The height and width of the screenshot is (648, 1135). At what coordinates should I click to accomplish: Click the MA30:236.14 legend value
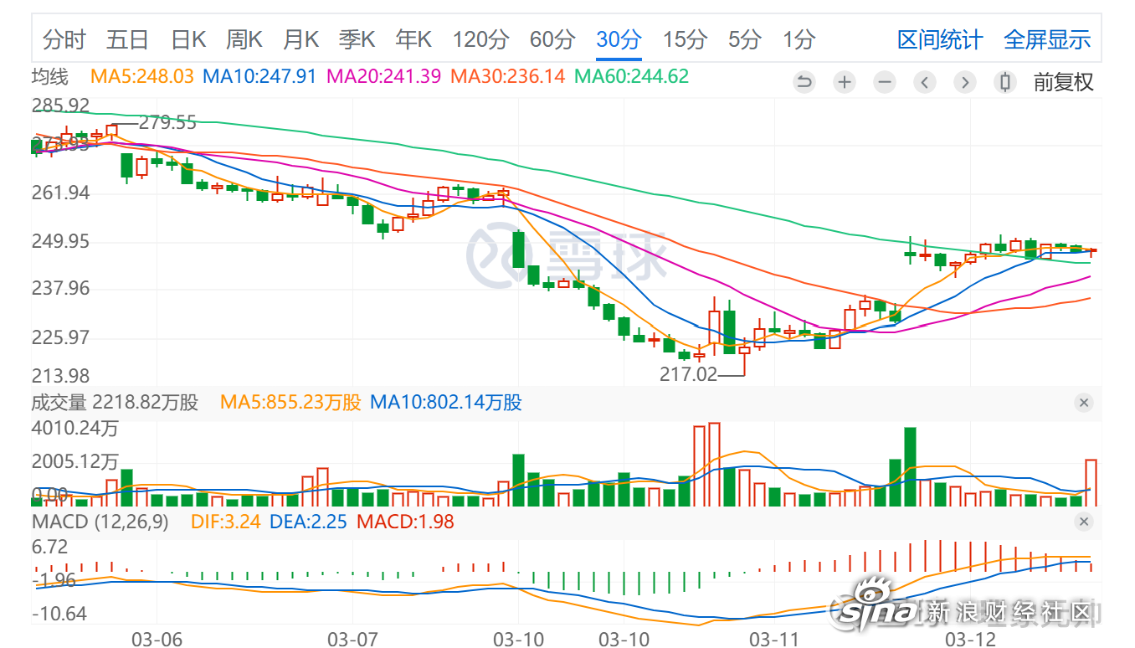click(x=507, y=76)
